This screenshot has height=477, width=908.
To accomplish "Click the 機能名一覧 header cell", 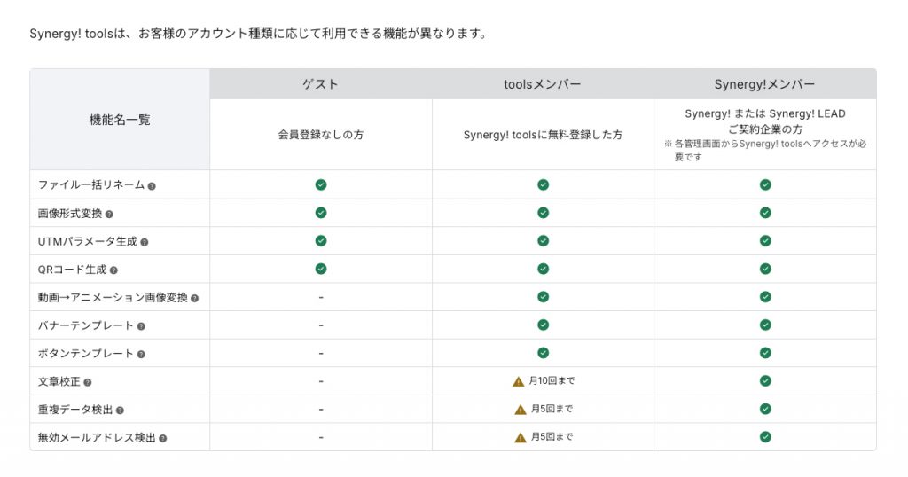I will tap(120, 120).
